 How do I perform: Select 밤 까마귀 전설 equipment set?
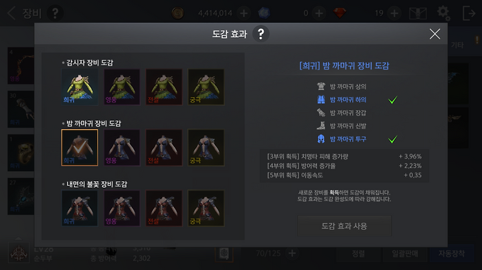164,148
